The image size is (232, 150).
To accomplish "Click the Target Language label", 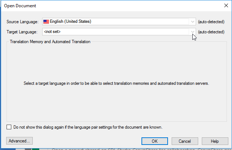I will coord(22,32).
